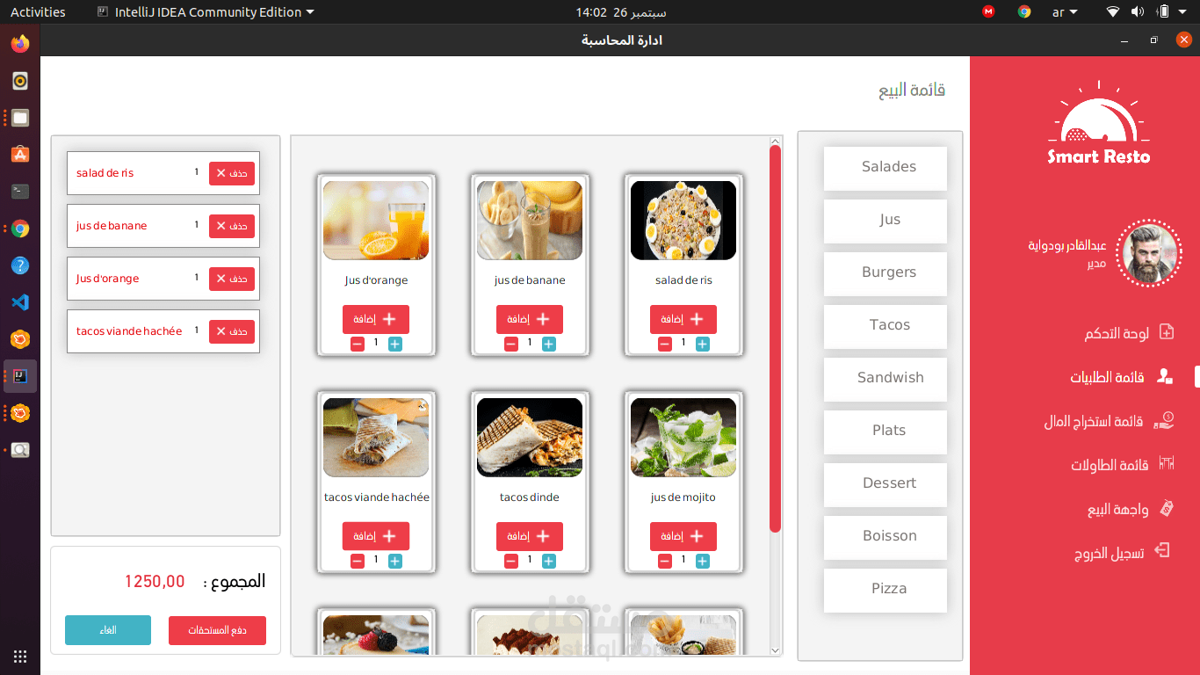Click the jus de mojito product image

(x=683, y=438)
